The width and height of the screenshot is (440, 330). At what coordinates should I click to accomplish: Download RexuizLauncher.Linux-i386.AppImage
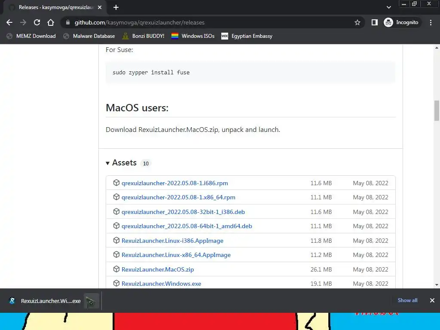click(x=172, y=241)
